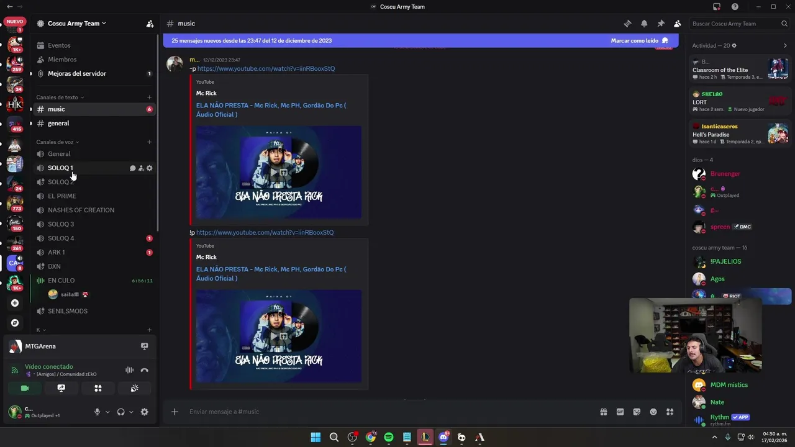Disconnect from voice call
Image resolution: width=795 pixels, height=447 pixels.
tap(144, 370)
